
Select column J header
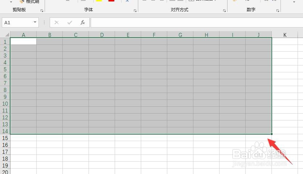click(259, 35)
